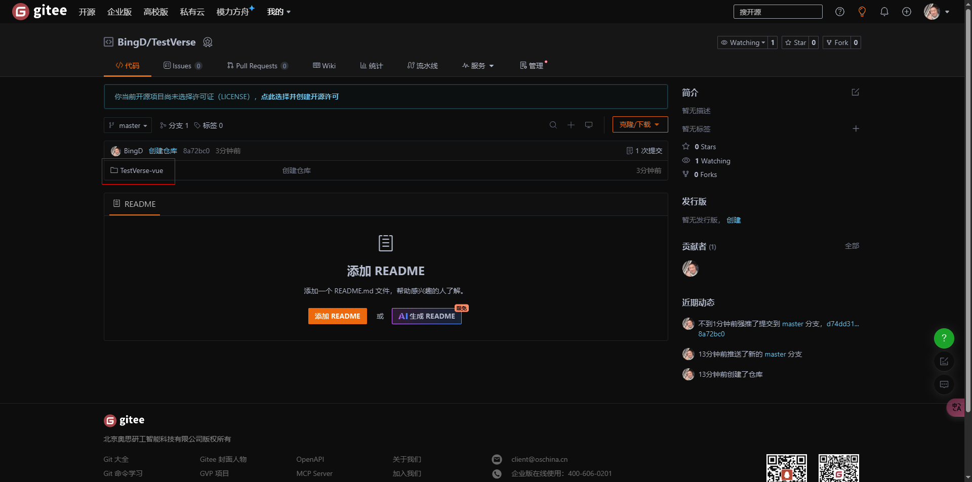Image resolution: width=972 pixels, height=482 pixels.
Task: Expand the 克隆/下载 dropdown
Action: (640, 124)
